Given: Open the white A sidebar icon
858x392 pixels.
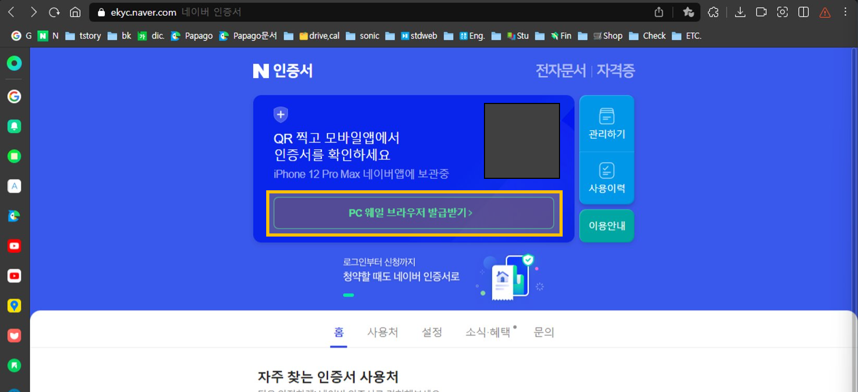Looking at the screenshot, I should pyautogui.click(x=14, y=186).
